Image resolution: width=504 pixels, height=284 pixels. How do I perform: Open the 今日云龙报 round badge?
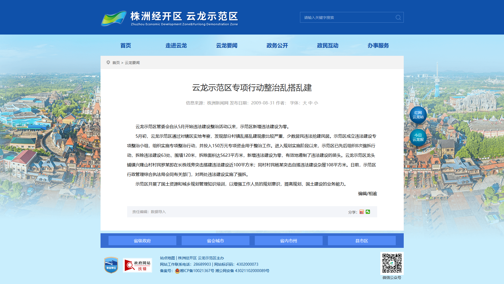[418, 137]
